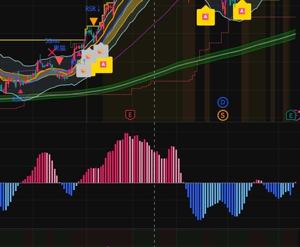The image size is (300, 247).
Task: Open the green E earnings marker
Action: pos(291,115)
